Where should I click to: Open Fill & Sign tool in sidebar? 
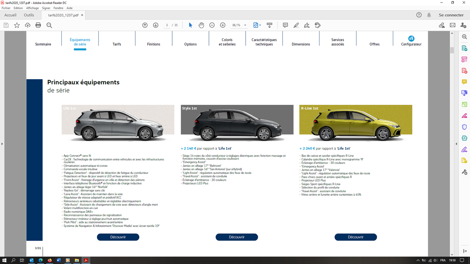[464, 149]
